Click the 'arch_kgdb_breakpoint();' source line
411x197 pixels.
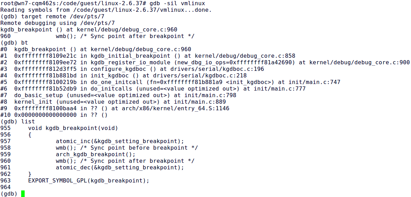(96, 154)
